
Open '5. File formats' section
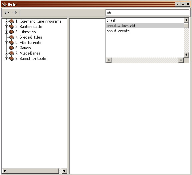[28, 43]
